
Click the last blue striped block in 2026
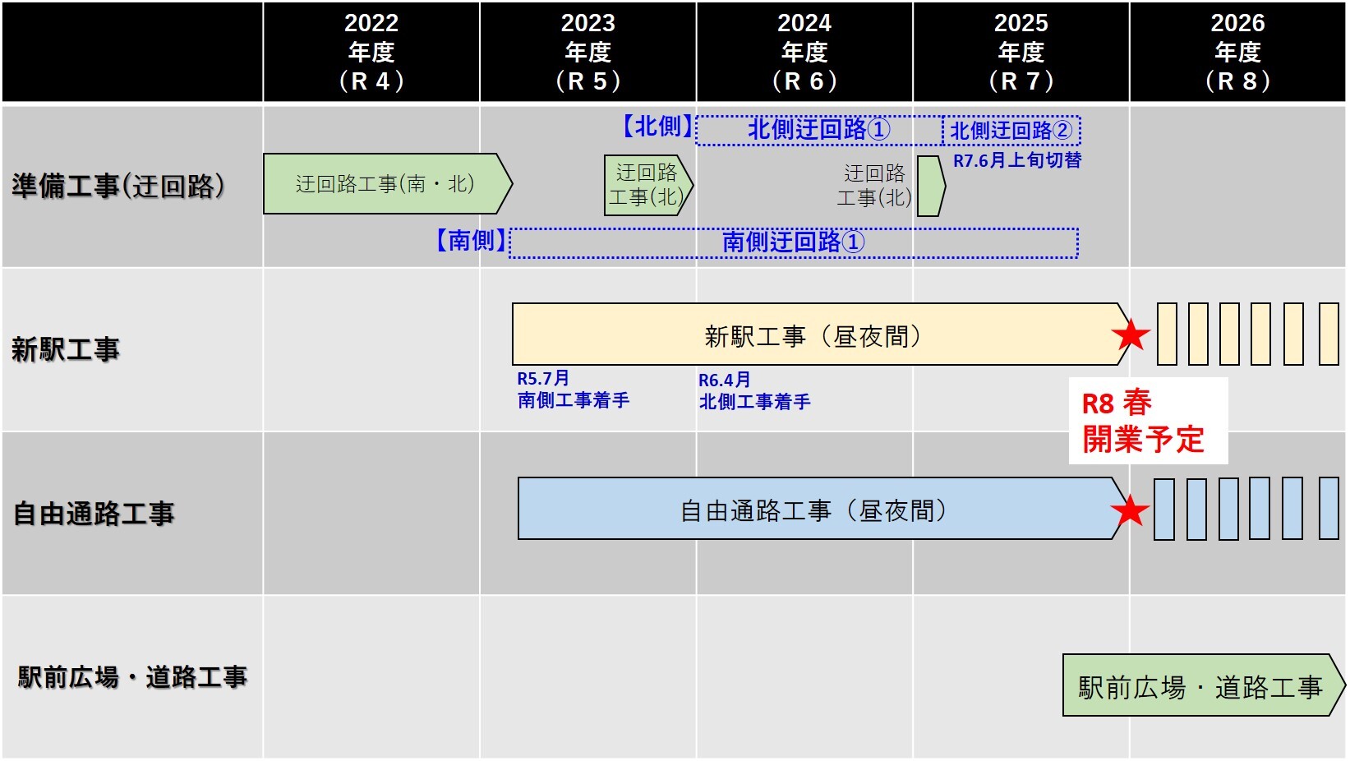pos(1329,509)
